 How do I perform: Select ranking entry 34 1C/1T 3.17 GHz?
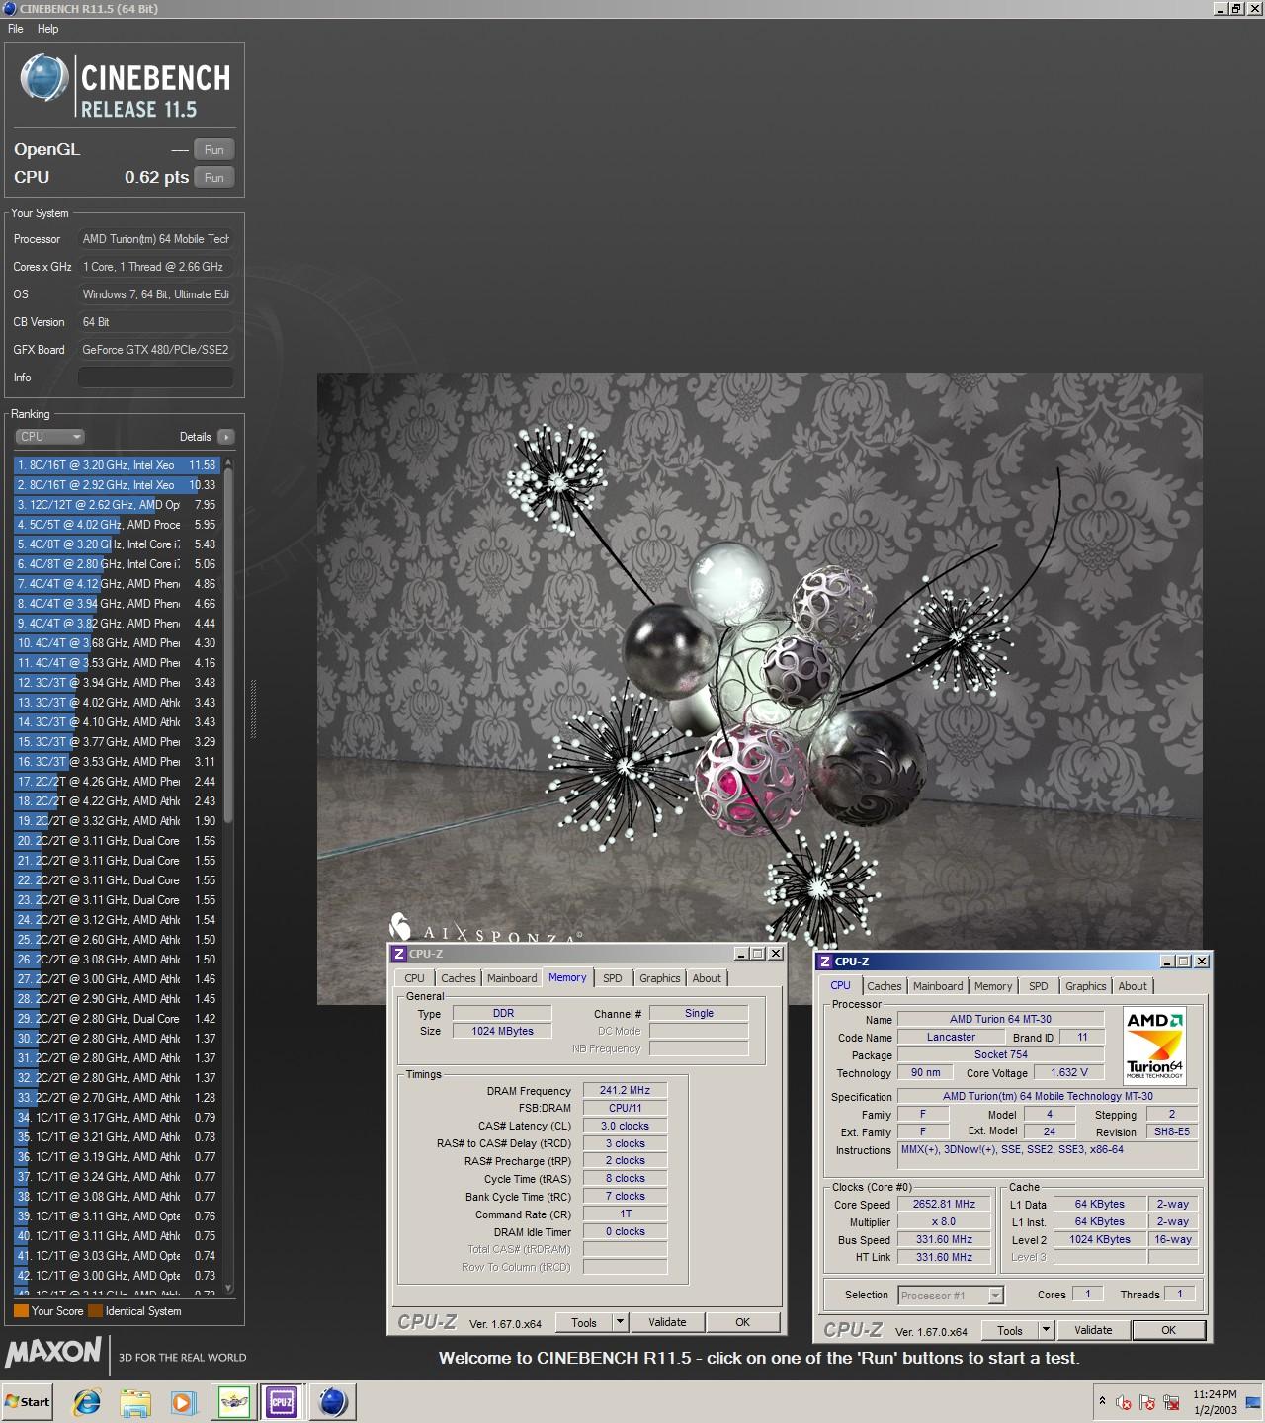pyautogui.click(x=118, y=1118)
